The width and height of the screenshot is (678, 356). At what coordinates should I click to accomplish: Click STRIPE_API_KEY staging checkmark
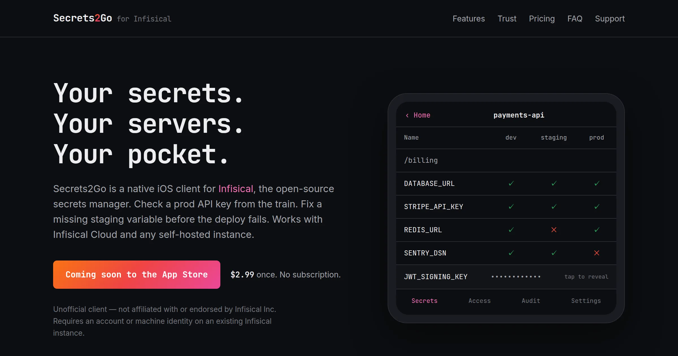pos(554,207)
